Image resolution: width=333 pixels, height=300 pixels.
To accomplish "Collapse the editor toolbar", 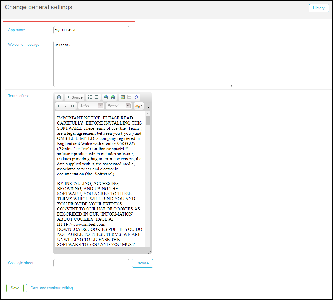I will click(x=149, y=107).
